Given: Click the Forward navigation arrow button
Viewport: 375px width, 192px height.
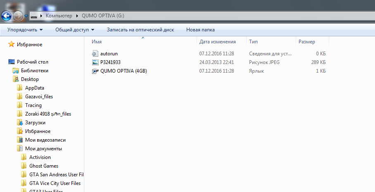Looking at the screenshot, I should 18,16.
